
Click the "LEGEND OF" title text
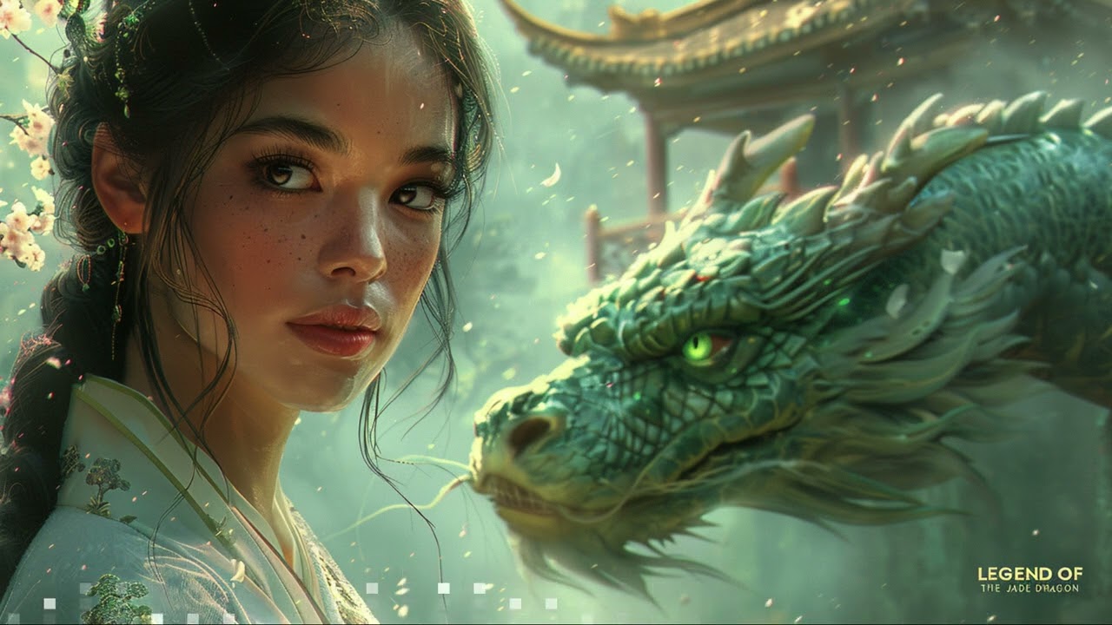(x=1029, y=574)
